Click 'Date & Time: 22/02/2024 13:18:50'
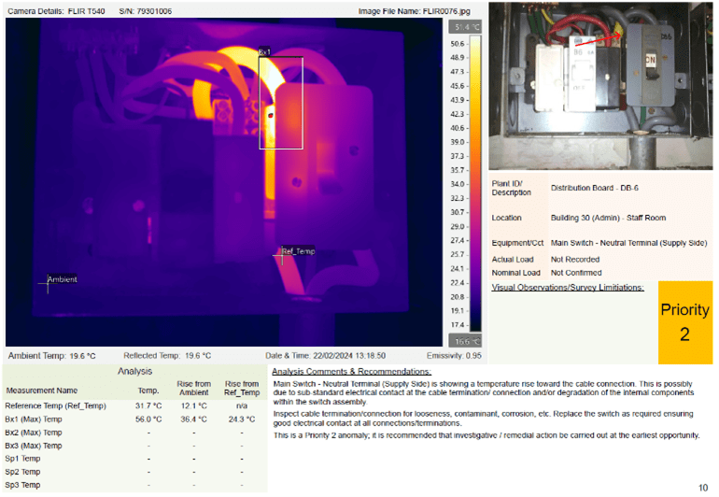 click(325, 356)
